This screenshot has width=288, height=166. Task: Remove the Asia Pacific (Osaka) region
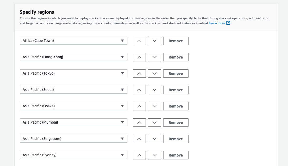[176, 106]
